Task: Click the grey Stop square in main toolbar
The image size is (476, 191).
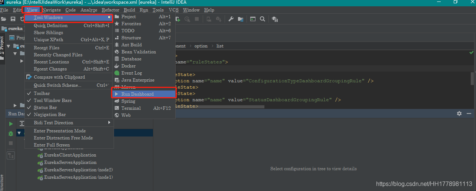Action: (197, 19)
